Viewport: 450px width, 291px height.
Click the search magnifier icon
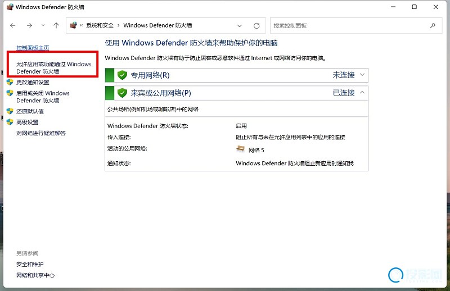433,25
